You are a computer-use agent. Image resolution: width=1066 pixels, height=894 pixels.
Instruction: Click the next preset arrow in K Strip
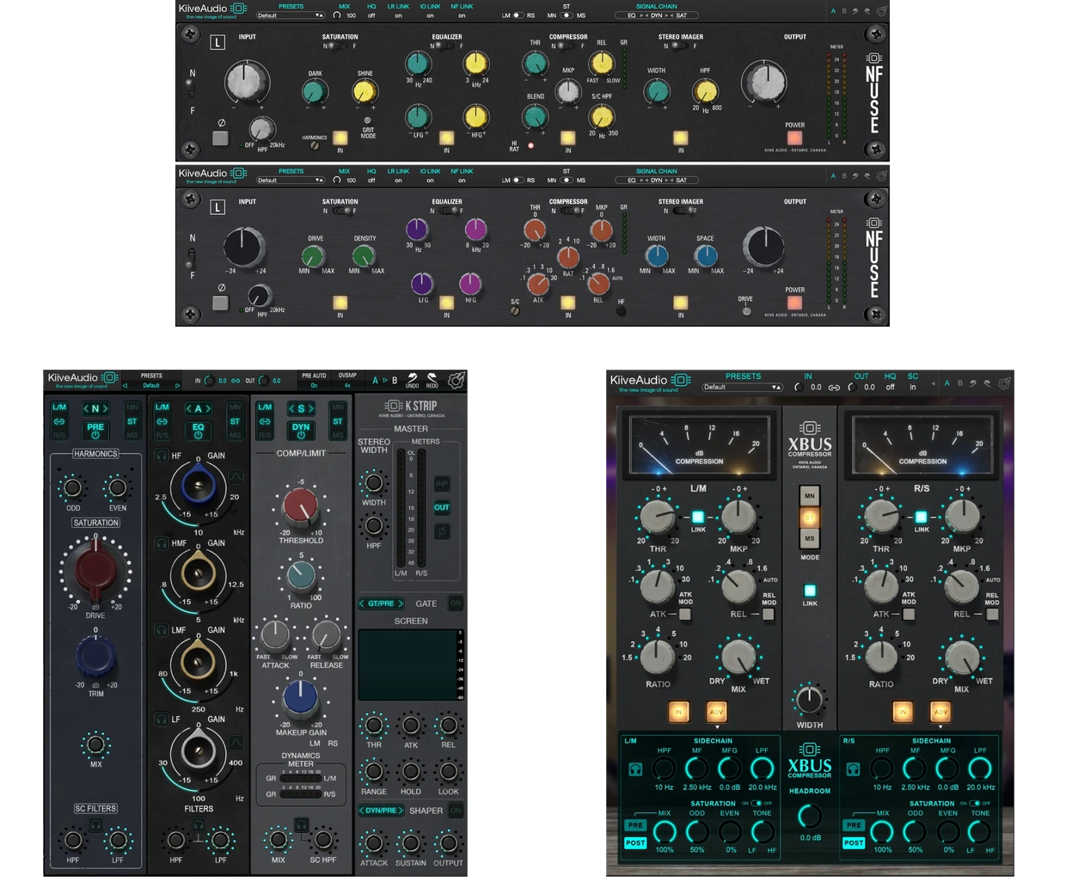tap(177, 386)
